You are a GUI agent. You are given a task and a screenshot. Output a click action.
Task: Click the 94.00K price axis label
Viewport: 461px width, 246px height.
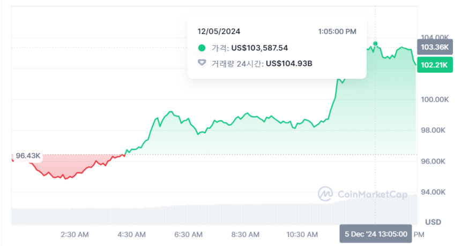(434, 192)
